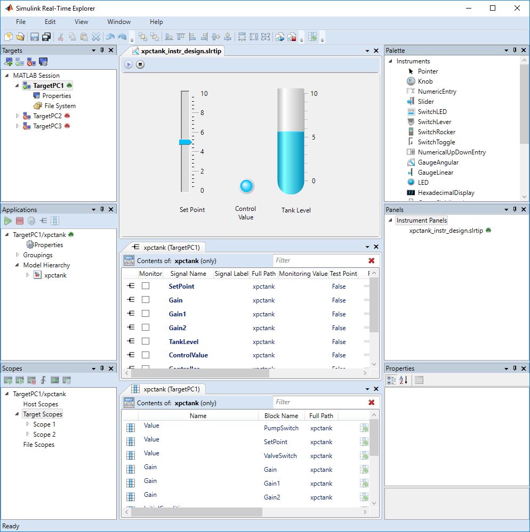Click the signals table horizontal scrollbar
Image resolution: width=530 pixels, height=532 pixels.
[200, 373]
